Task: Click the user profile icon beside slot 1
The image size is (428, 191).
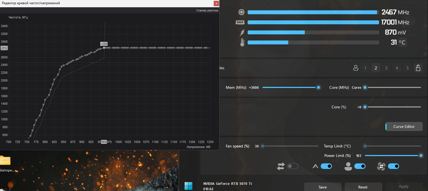Action: pyautogui.click(x=356, y=68)
